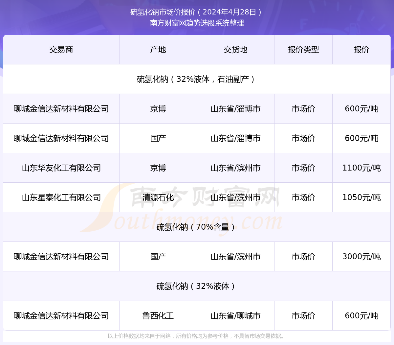Select the price 1050元/吨
Screen dimensions: 394x345
(361, 197)
